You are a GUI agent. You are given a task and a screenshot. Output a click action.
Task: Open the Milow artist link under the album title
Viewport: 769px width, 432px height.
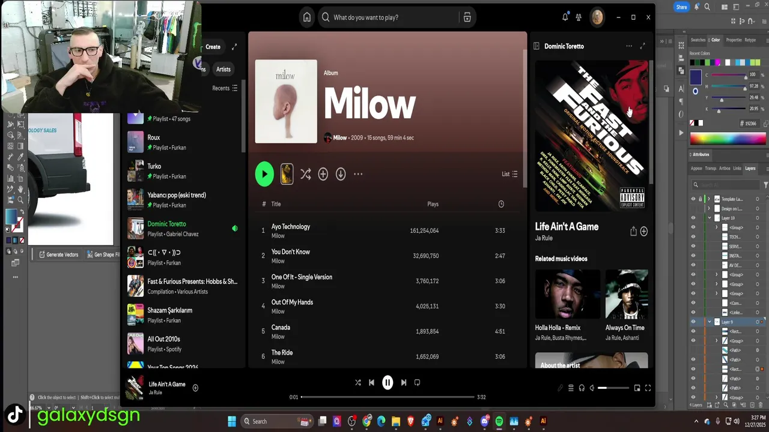(340, 137)
